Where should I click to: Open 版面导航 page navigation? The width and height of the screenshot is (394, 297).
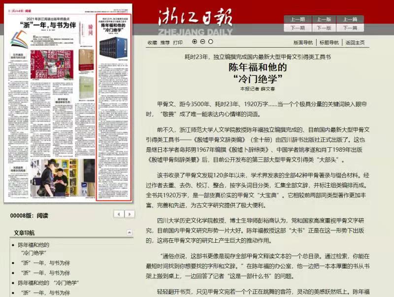(303, 42)
